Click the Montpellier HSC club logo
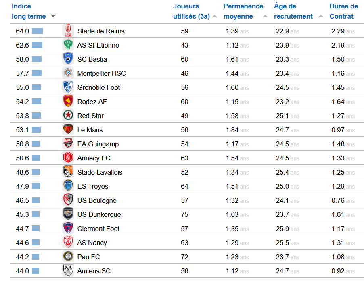The width and height of the screenshot is (364, 285). pyautogui.click(x=68, y=73)
